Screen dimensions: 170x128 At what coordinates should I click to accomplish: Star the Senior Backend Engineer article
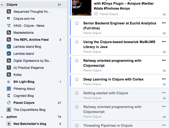click(x=77, y=23)
